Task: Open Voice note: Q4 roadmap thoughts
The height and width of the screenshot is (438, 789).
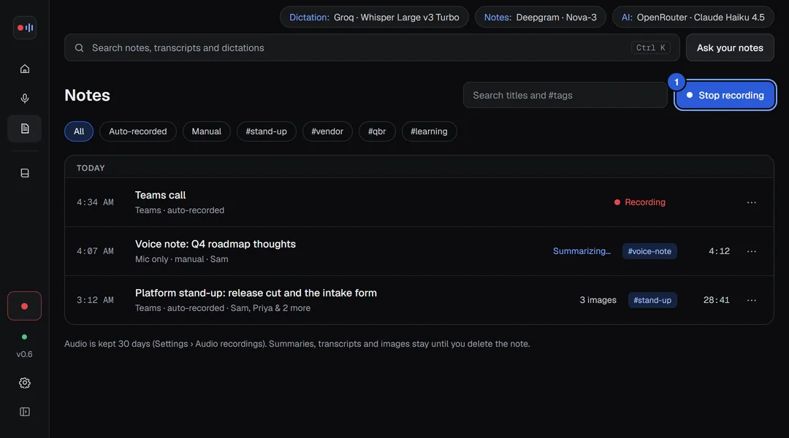Action: click(419, 251)
